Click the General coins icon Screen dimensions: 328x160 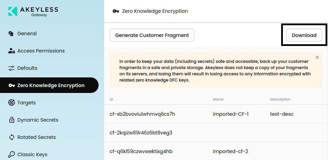[x=11, y=34]
